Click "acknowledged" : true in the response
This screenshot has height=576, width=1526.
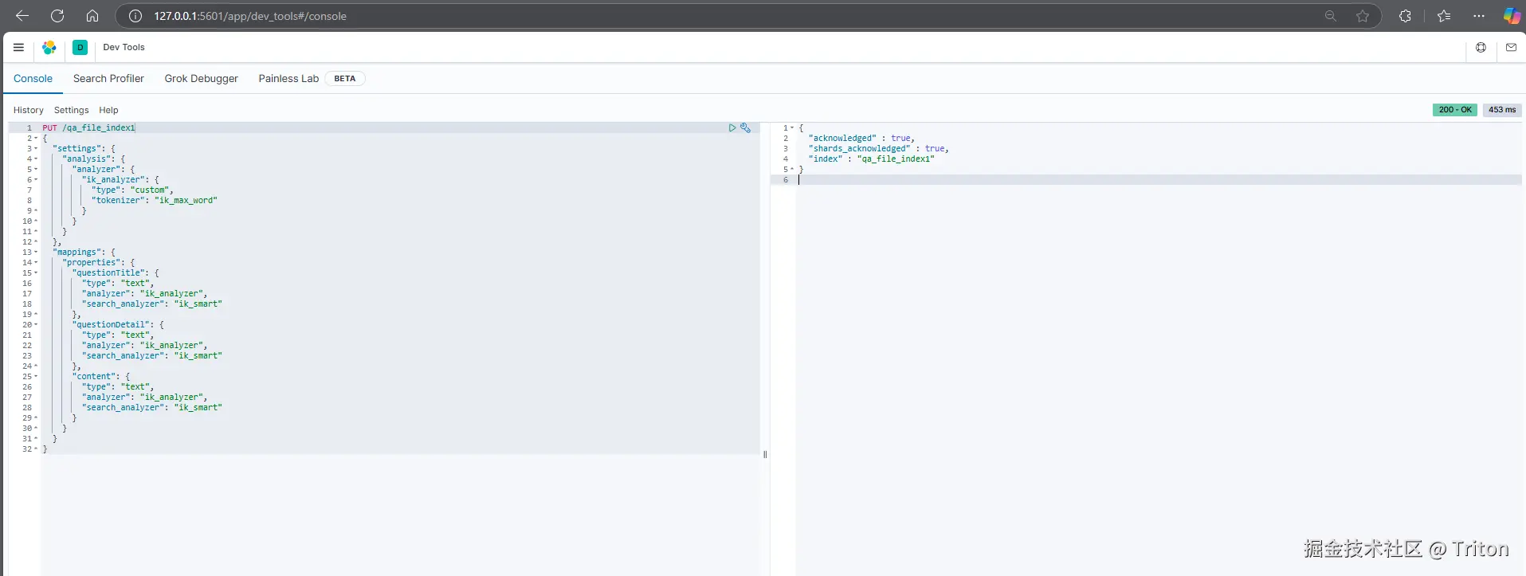point(861,139)
